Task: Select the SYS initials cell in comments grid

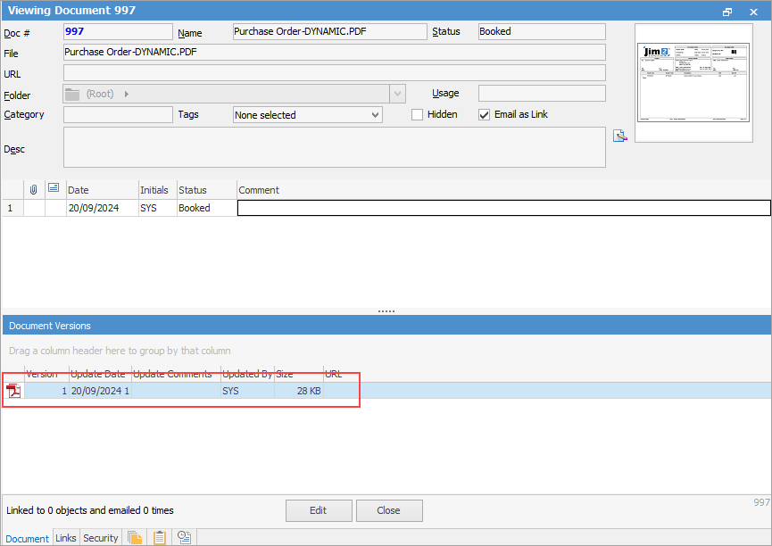Action: (x=158, y=208)
